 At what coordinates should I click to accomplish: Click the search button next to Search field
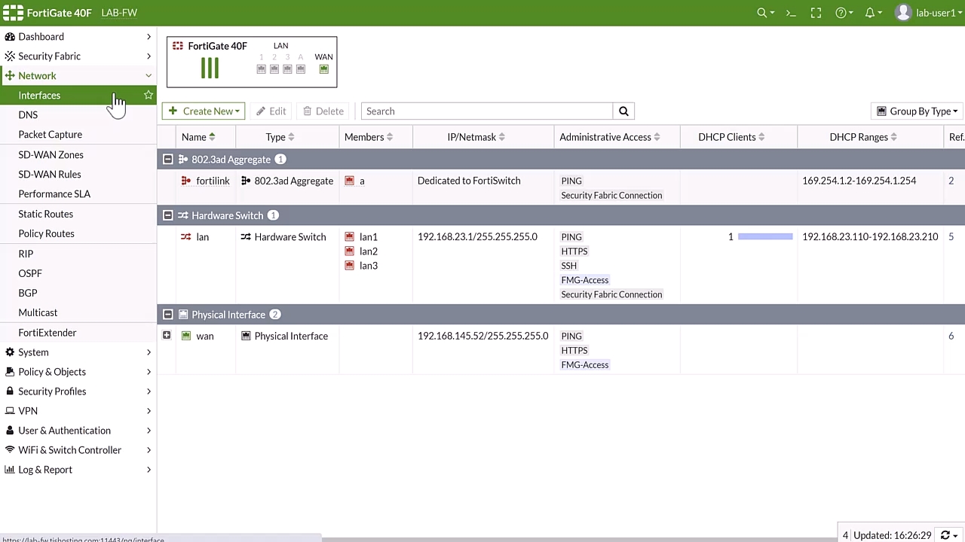pos(623,111)
